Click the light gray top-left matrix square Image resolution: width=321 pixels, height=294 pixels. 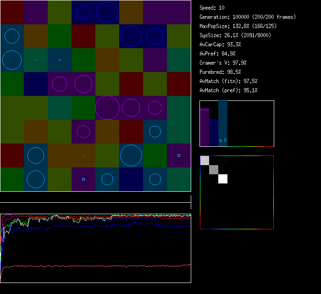click(x=205, y=160)
